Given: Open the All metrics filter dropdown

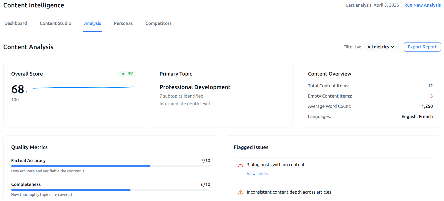Looking at the screenshot, I should pyautogui.click(x=381, y=47).
